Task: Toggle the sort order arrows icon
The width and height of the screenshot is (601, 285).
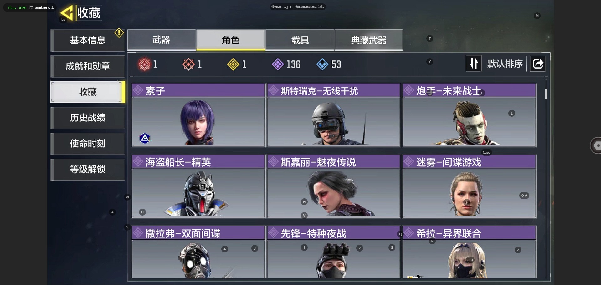Action: click(474, 64)
